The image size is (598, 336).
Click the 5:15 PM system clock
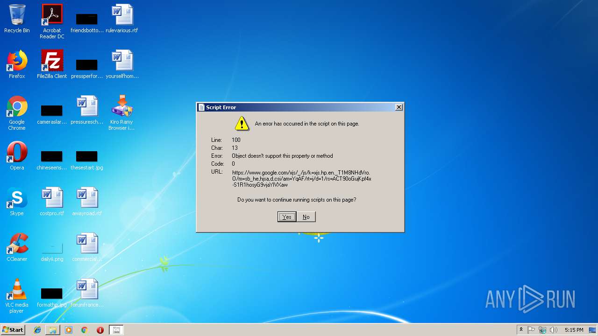pyautogui.click(x=574, y=330)
